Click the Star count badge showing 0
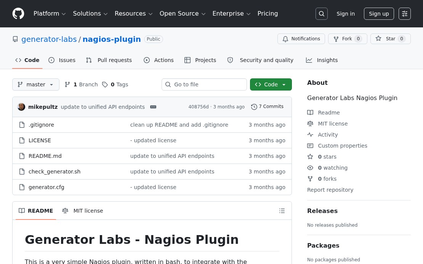 coord(401,39)
